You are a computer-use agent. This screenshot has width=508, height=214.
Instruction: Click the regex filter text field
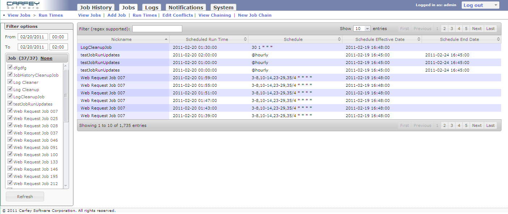point(157,29)
